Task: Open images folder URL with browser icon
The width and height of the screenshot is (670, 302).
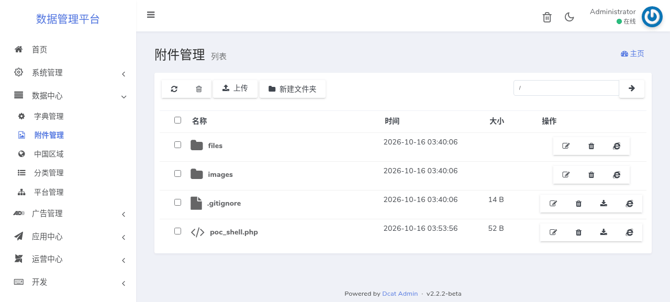Action: tap(617, 175)
